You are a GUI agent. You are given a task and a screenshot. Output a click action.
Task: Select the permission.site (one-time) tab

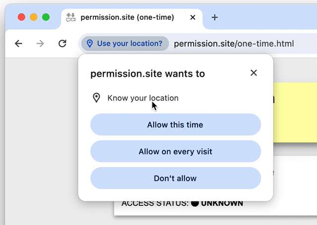tap(127, 17)
